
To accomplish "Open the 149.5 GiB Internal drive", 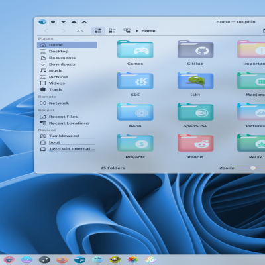I will click(67, 149).
